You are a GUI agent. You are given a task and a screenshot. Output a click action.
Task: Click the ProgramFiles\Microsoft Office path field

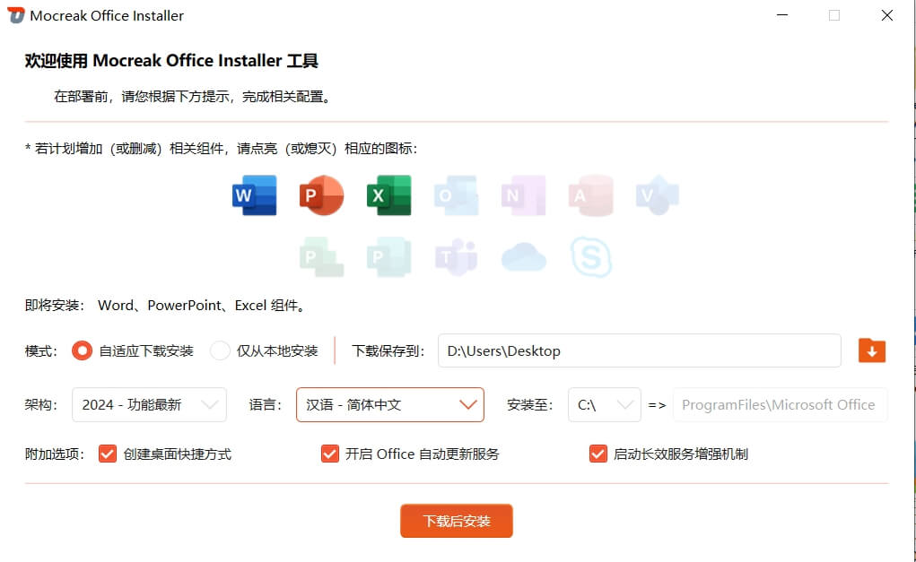(x=781, y=404)
